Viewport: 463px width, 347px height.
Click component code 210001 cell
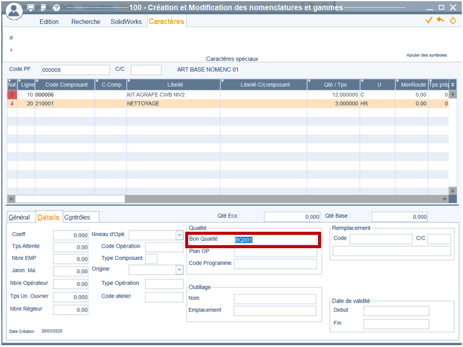[65, 104]
